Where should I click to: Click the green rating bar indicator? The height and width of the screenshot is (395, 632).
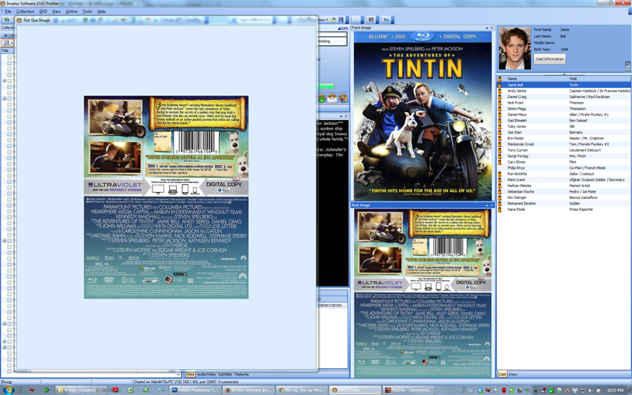pos(326,86)
